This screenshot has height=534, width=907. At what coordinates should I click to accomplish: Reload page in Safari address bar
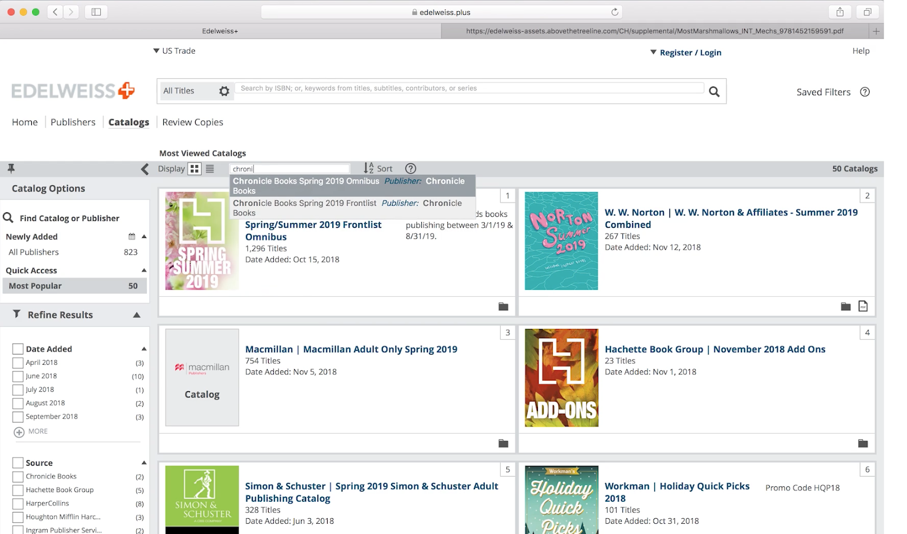[614, 12]
